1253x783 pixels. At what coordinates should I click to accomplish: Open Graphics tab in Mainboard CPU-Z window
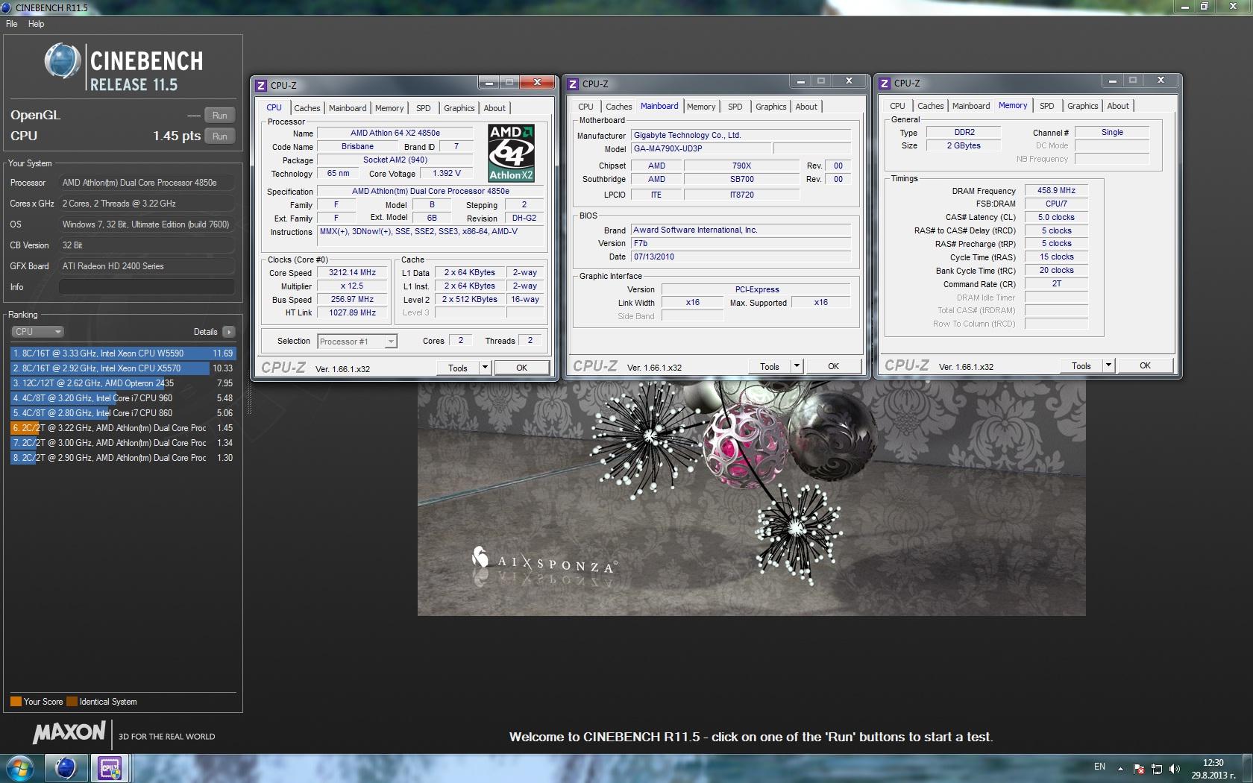point(770,107)
